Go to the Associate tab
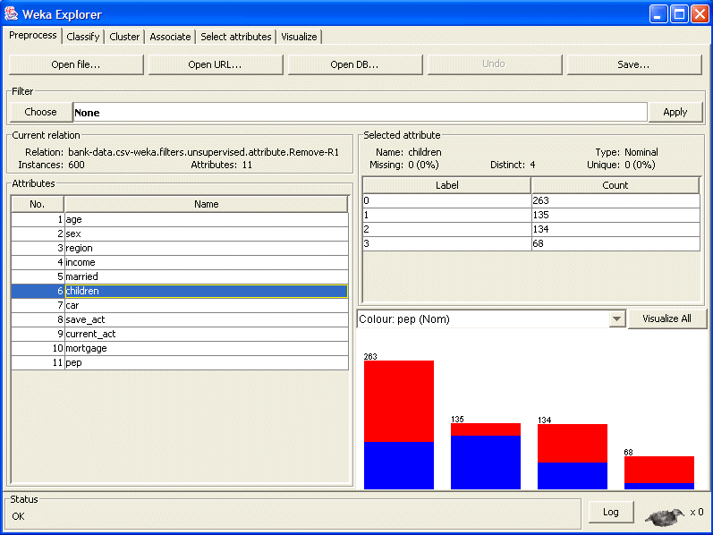This screenshot has width=713, height=535. coord(170,37)
